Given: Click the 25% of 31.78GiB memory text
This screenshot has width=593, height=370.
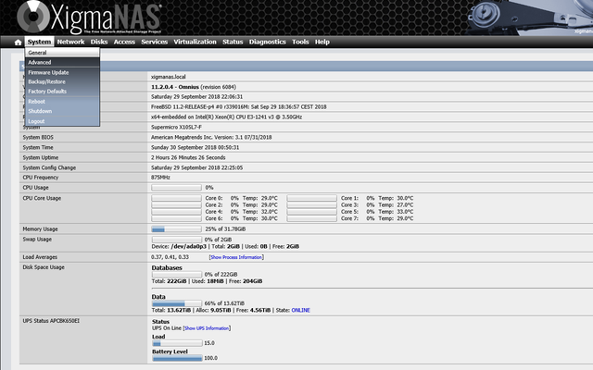Looking at the screenshot, I should [225, 229].
